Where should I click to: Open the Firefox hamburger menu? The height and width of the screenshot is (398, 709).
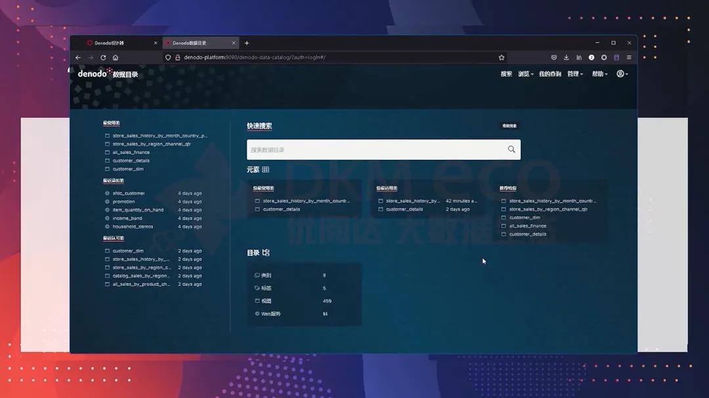coord(629,58)
